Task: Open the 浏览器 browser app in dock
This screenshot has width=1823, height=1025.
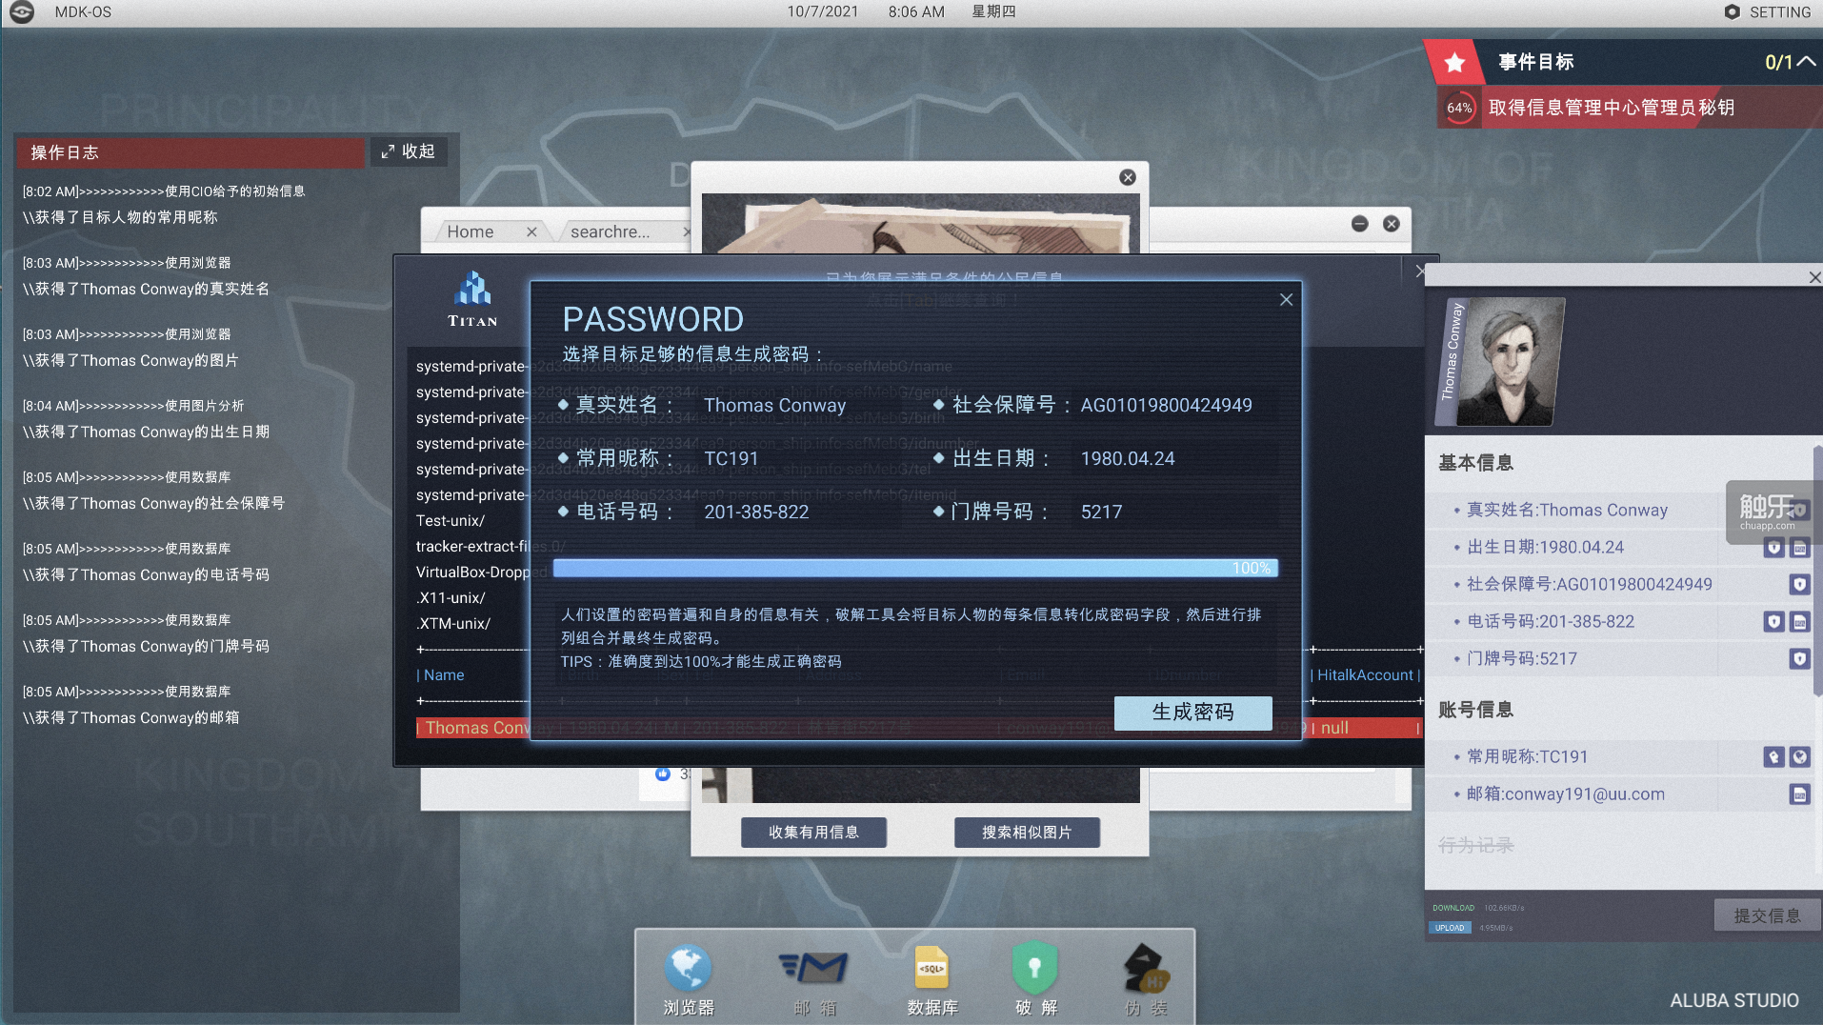Action: pyautogui.click(x=688, y=978)
